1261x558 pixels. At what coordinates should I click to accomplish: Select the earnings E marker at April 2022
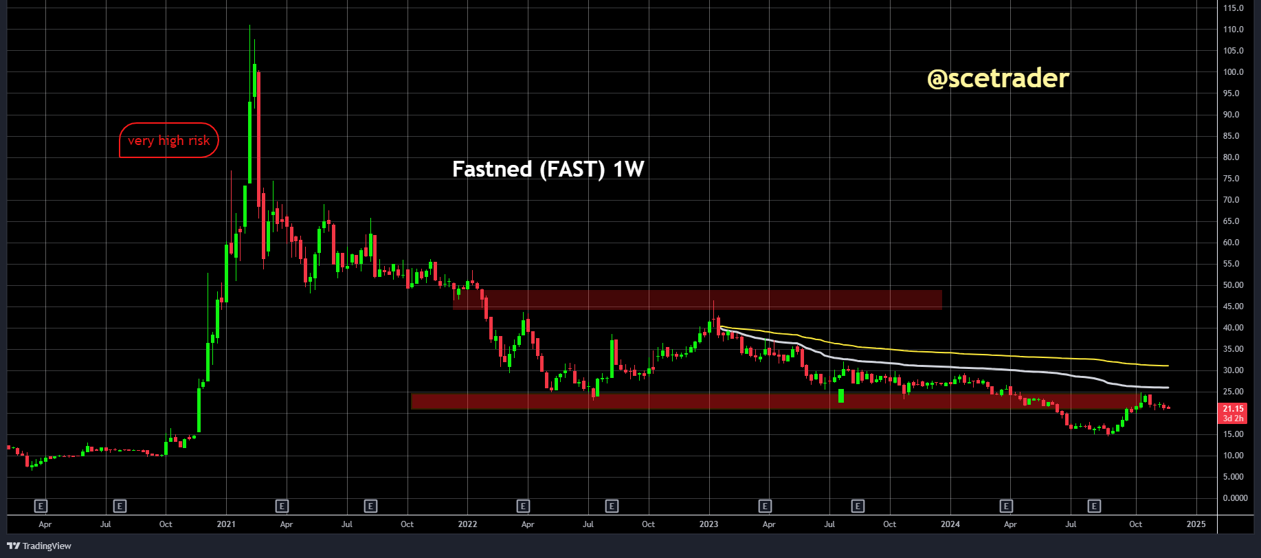523,506
